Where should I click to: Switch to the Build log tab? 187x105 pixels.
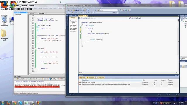(53, 79)
